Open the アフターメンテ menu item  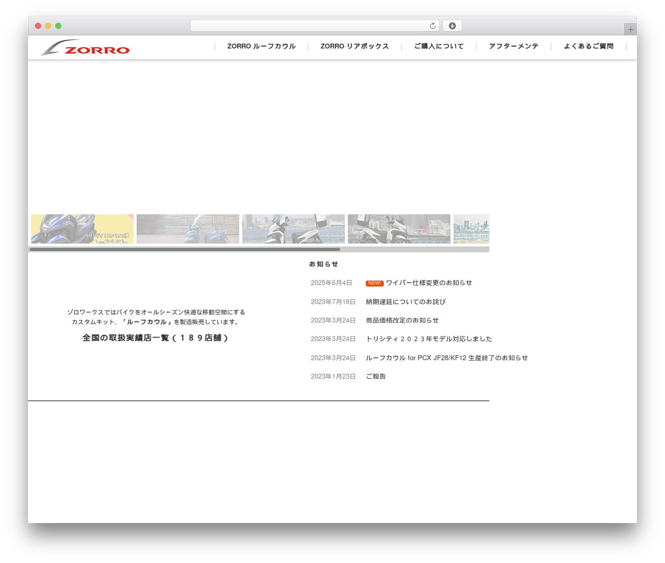tap(513, 46)
